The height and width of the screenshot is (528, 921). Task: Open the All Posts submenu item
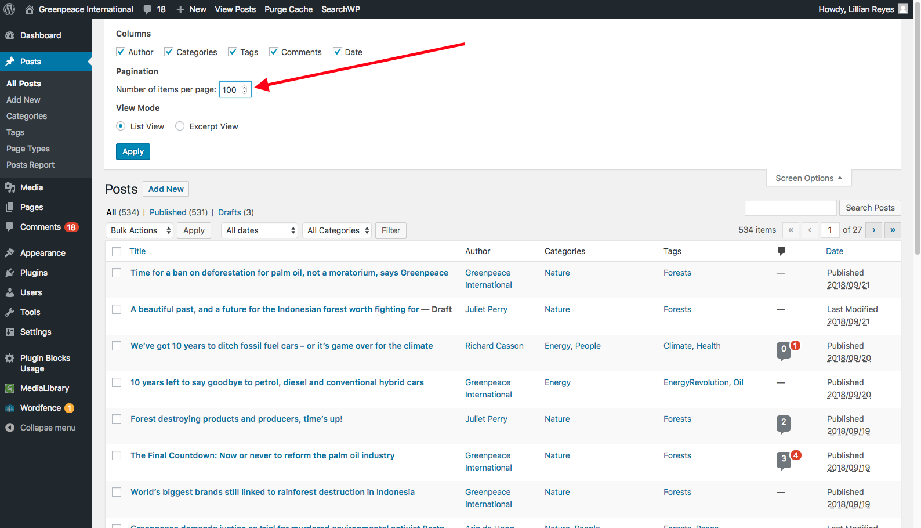[x=24, y=84]
